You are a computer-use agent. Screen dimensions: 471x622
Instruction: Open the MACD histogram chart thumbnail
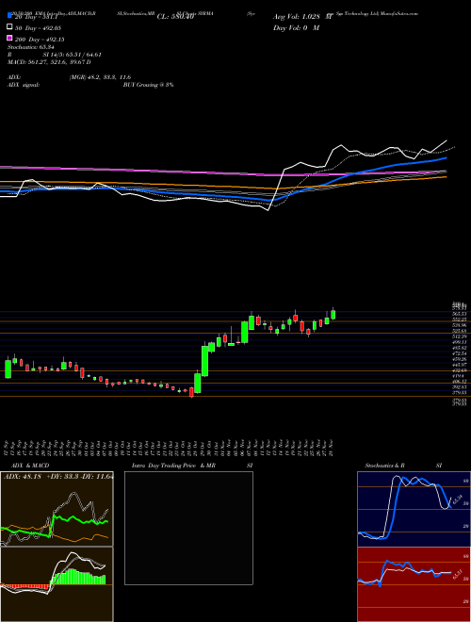pos(57,584)
